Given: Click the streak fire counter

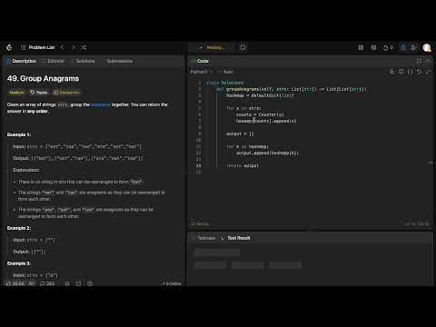Looking at the screenshot, I should click(x=388, y=47).
